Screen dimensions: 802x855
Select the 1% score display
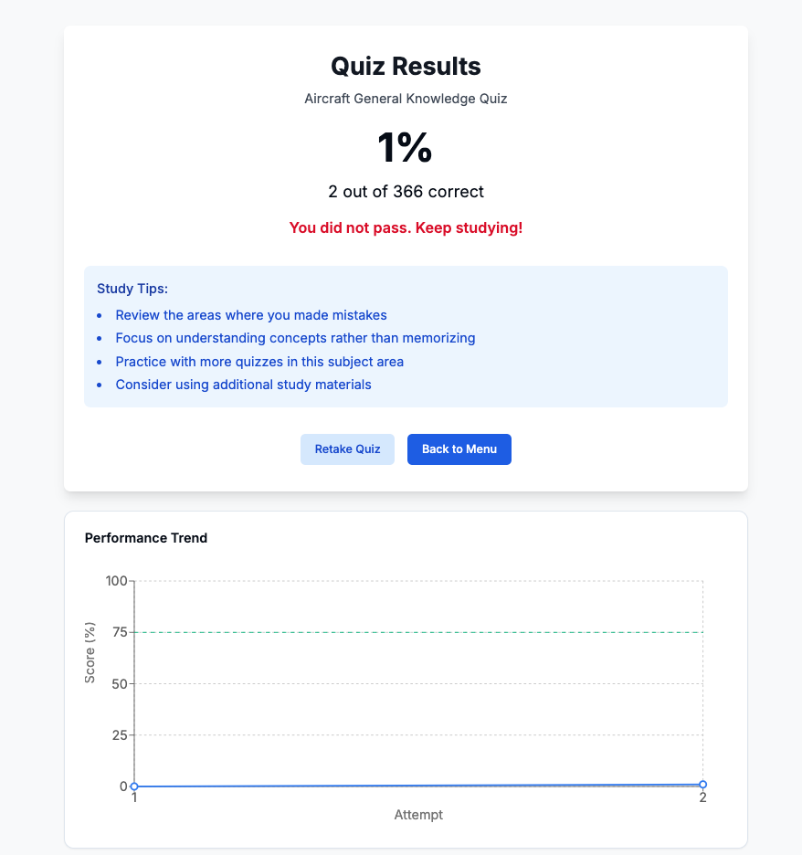coord(405,149)
